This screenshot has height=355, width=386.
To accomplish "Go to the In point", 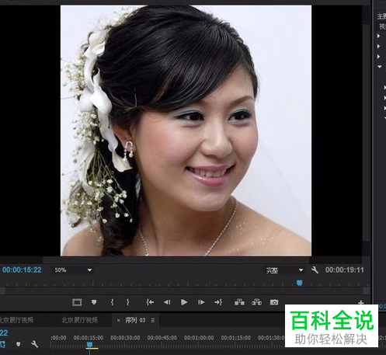I will (x=150, y=302).
